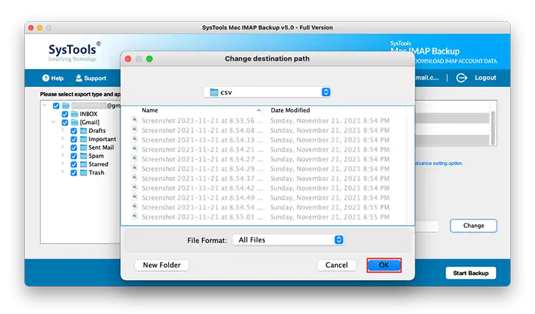Click the Trash folder icon
Image resolution: width=535 pixels, height=314 pixels.
pyautogui.click(x=84, y=172)
